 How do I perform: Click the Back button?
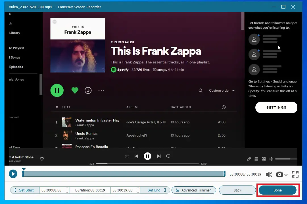(237, 190)
